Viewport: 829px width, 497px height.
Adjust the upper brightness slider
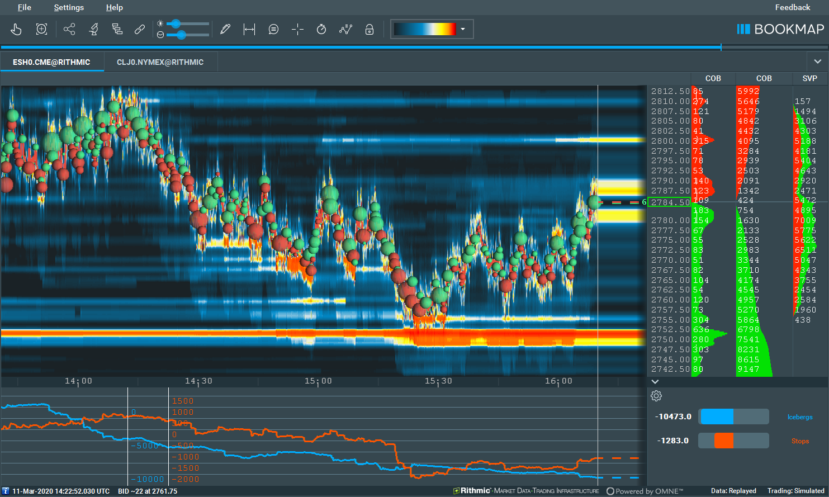[176, 23]
